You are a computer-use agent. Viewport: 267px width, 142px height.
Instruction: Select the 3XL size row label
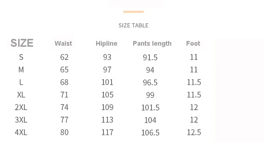coord(21,120)
